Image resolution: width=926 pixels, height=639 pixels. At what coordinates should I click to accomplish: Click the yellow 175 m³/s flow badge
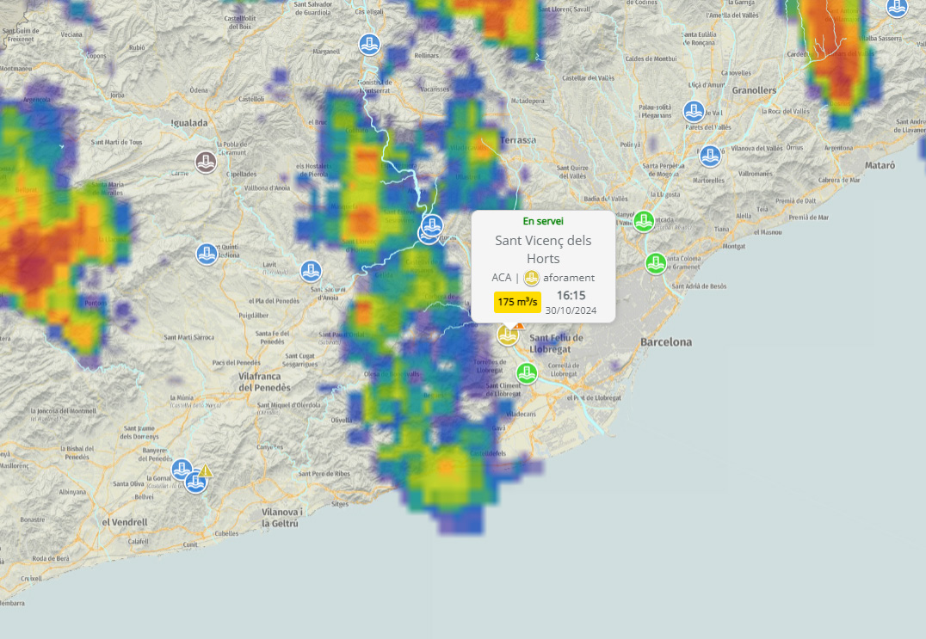click(518, 303)
